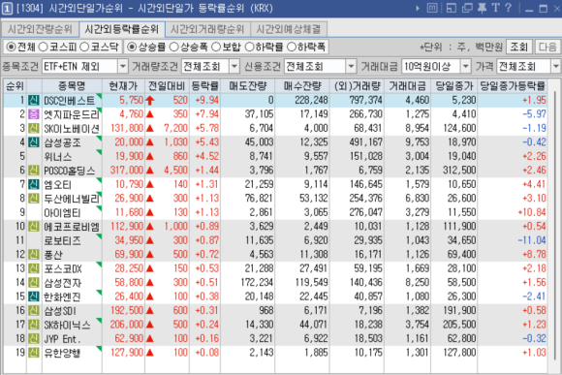Switch to the 시간외거래량순위 tab
This screenshot has height=375, width=562.
pos(207,29)
